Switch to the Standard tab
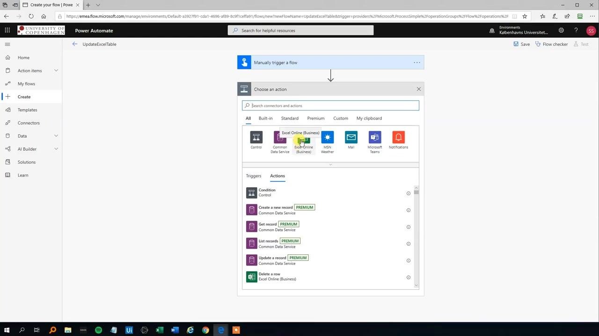599x336 pixels. tap(290, 119)
